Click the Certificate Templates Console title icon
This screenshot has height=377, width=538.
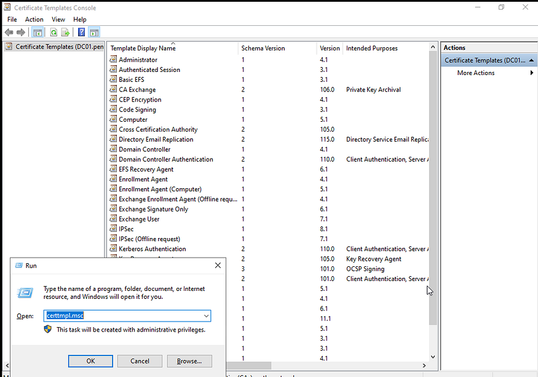pyautogui.click(x=7, y=7)
